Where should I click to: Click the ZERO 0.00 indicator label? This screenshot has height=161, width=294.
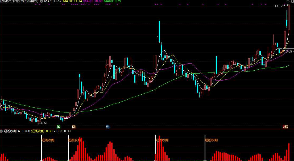pyautogui.click(x=62, y=131)
